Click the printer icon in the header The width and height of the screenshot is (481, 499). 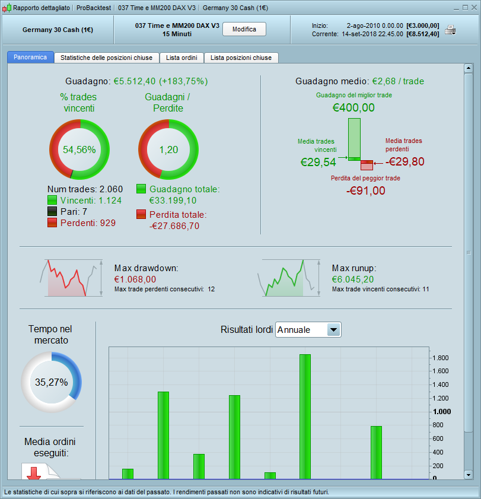pos(450,30)
